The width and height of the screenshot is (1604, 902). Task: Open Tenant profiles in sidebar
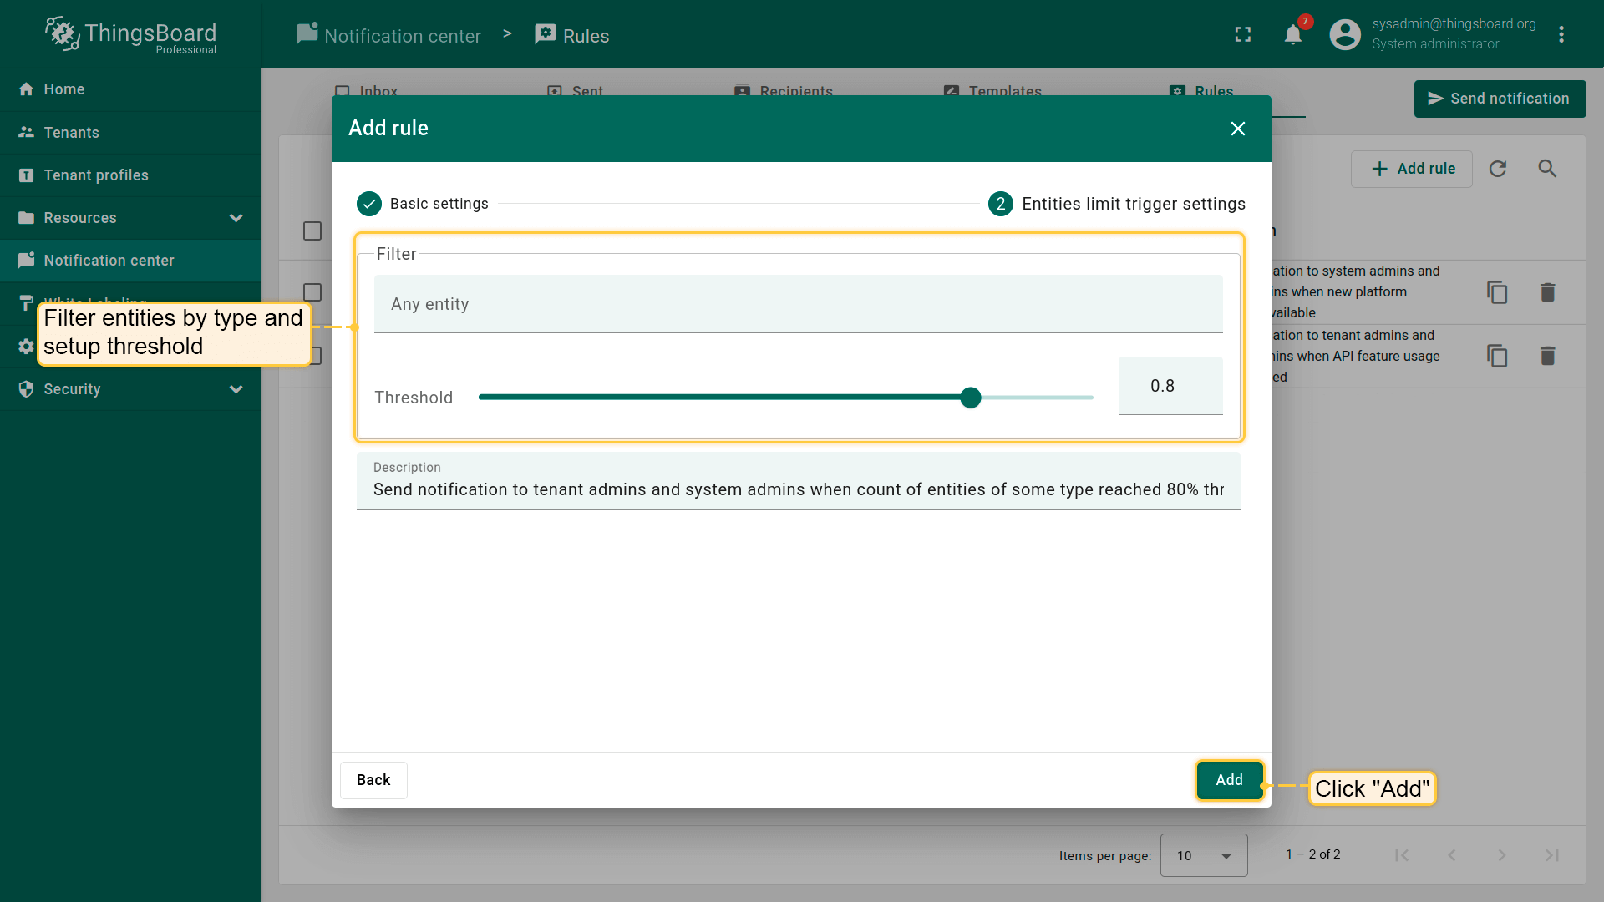(96, 175)
